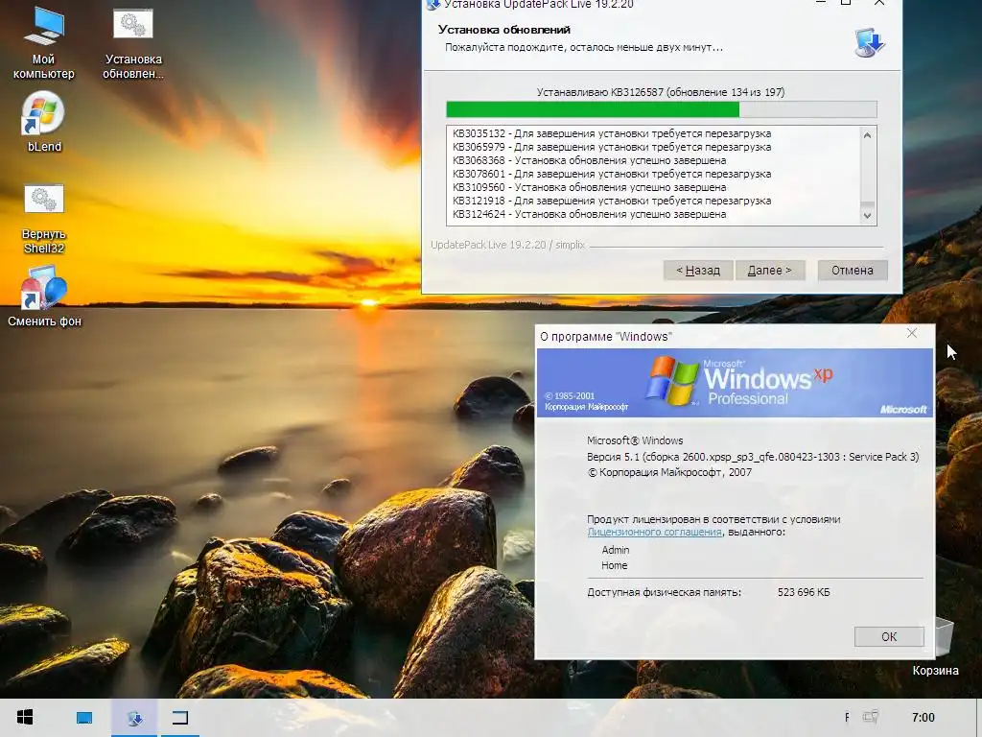Select the KB3121918 log line

[612, 202]
